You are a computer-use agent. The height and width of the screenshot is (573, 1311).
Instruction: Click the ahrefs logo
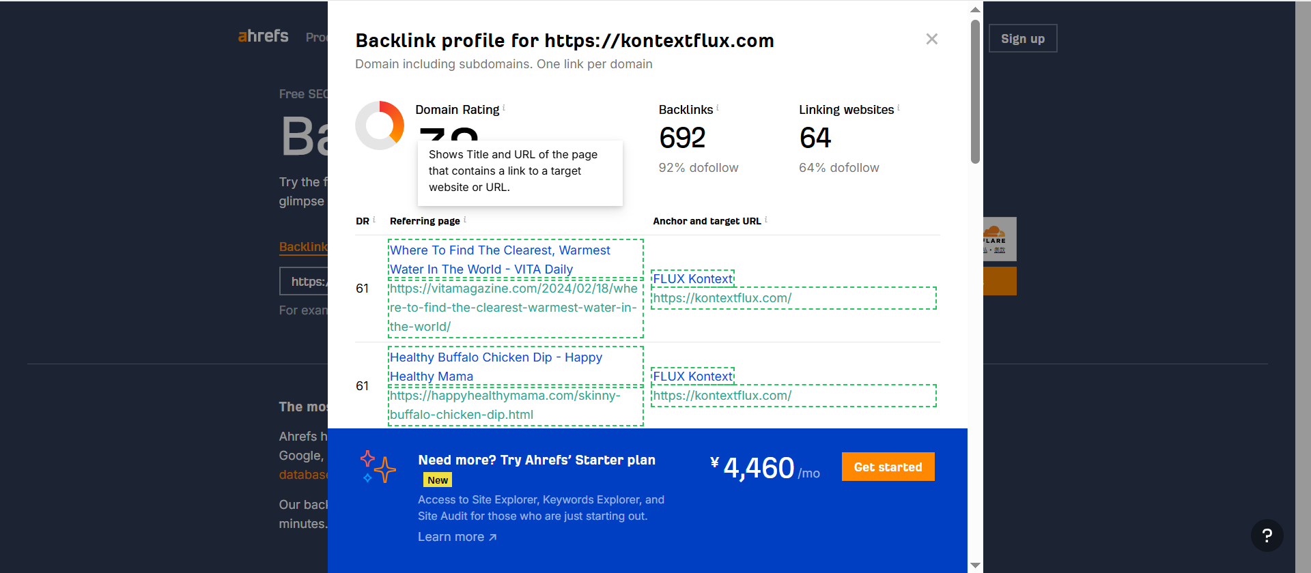(263, 36)
